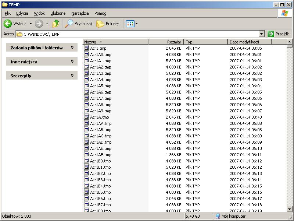The width and height of the screenshot is (294, 221).
Task: Open the address bar dropdown list
Action: [x=262, y=34]
